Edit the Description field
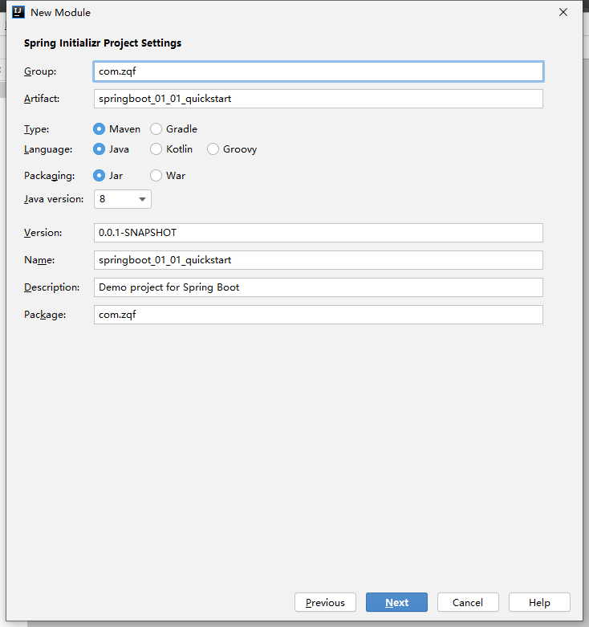 click(319, 287)
